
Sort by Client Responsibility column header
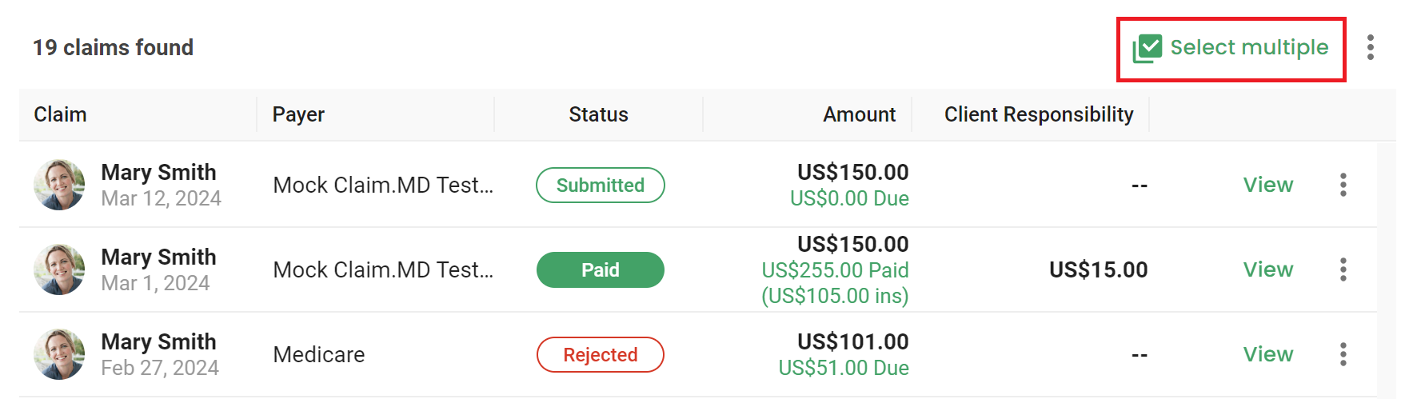coord(1039,114)
